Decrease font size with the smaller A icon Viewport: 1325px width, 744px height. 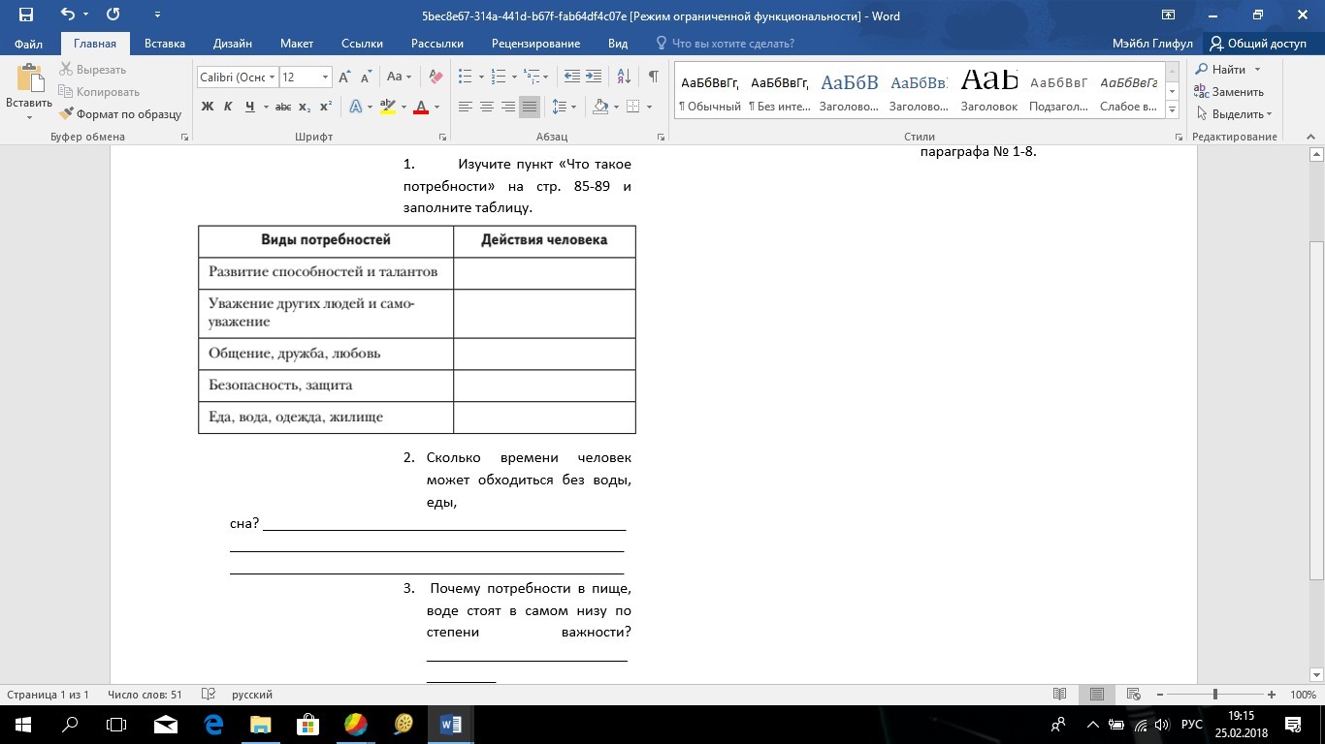[366, 77]
